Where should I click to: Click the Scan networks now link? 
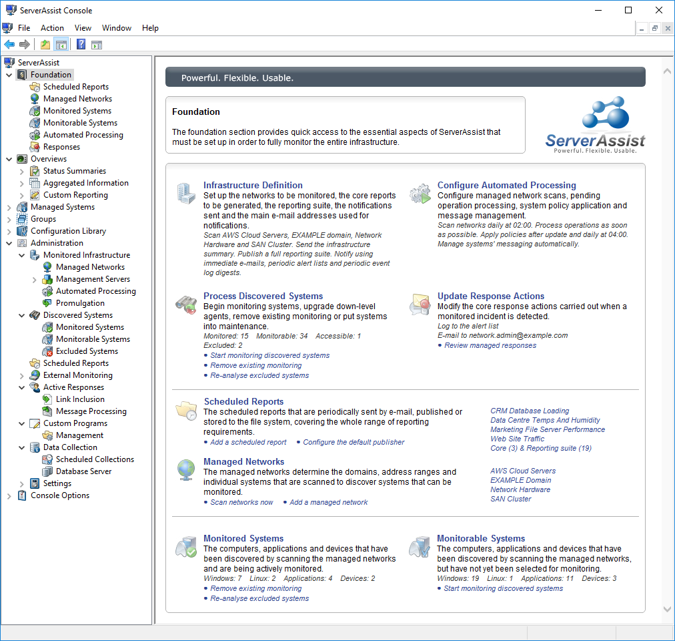[x=241, y=502]
